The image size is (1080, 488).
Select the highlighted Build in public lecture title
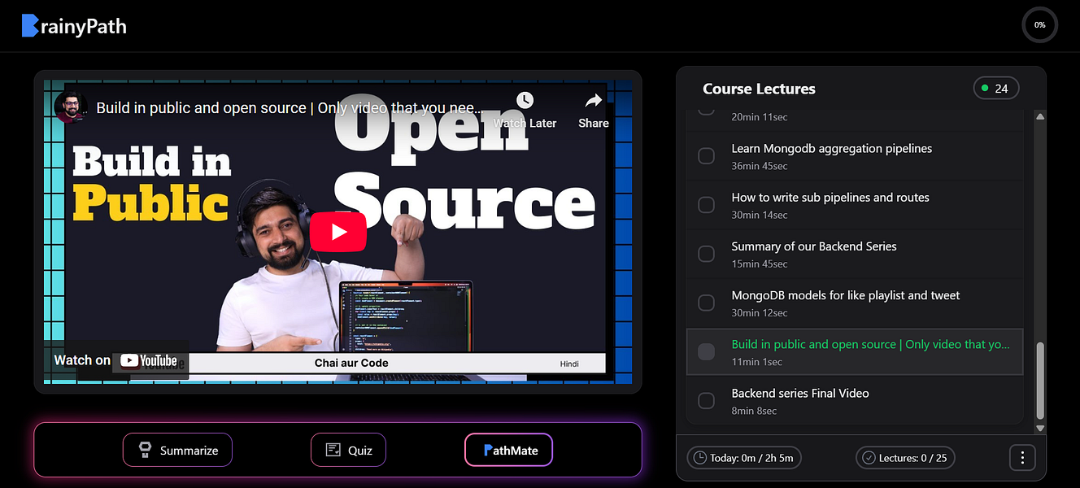(x=870, y=344)
